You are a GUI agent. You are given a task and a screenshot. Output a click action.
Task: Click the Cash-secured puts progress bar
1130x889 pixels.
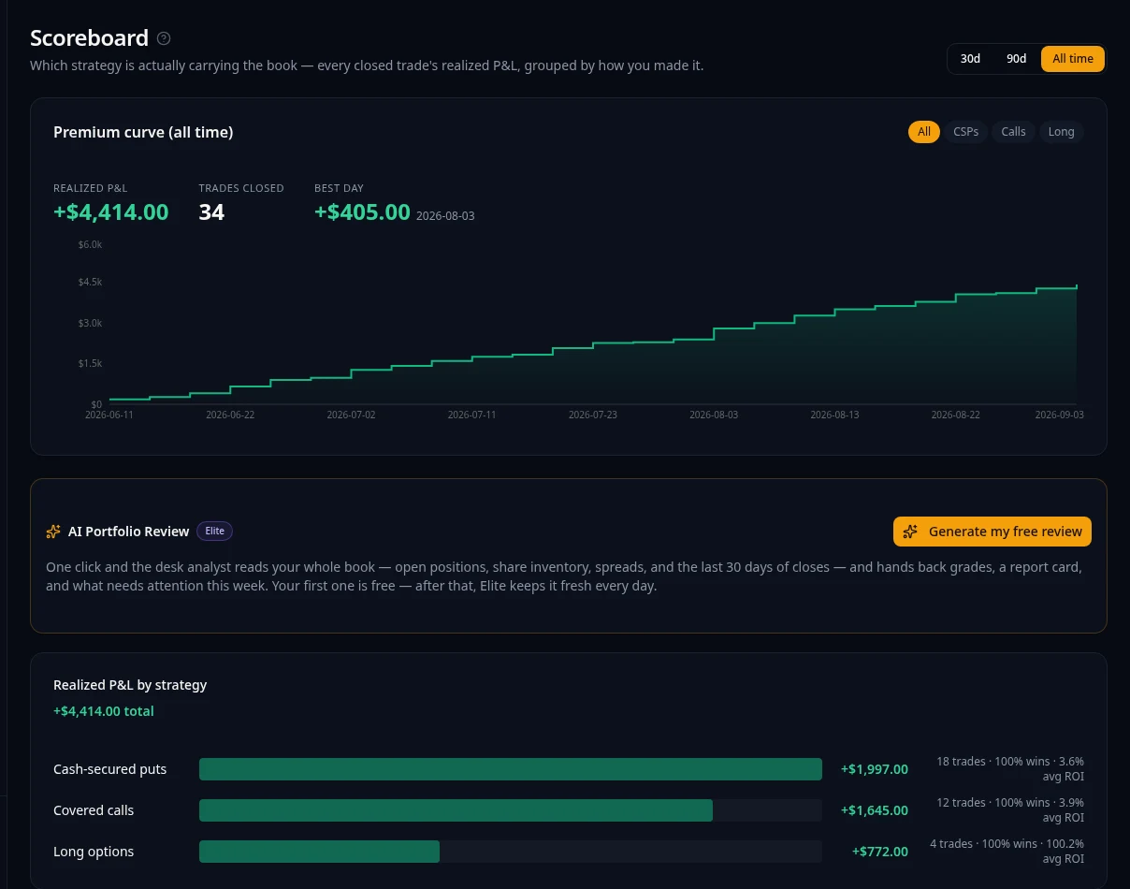click(511, 769)
